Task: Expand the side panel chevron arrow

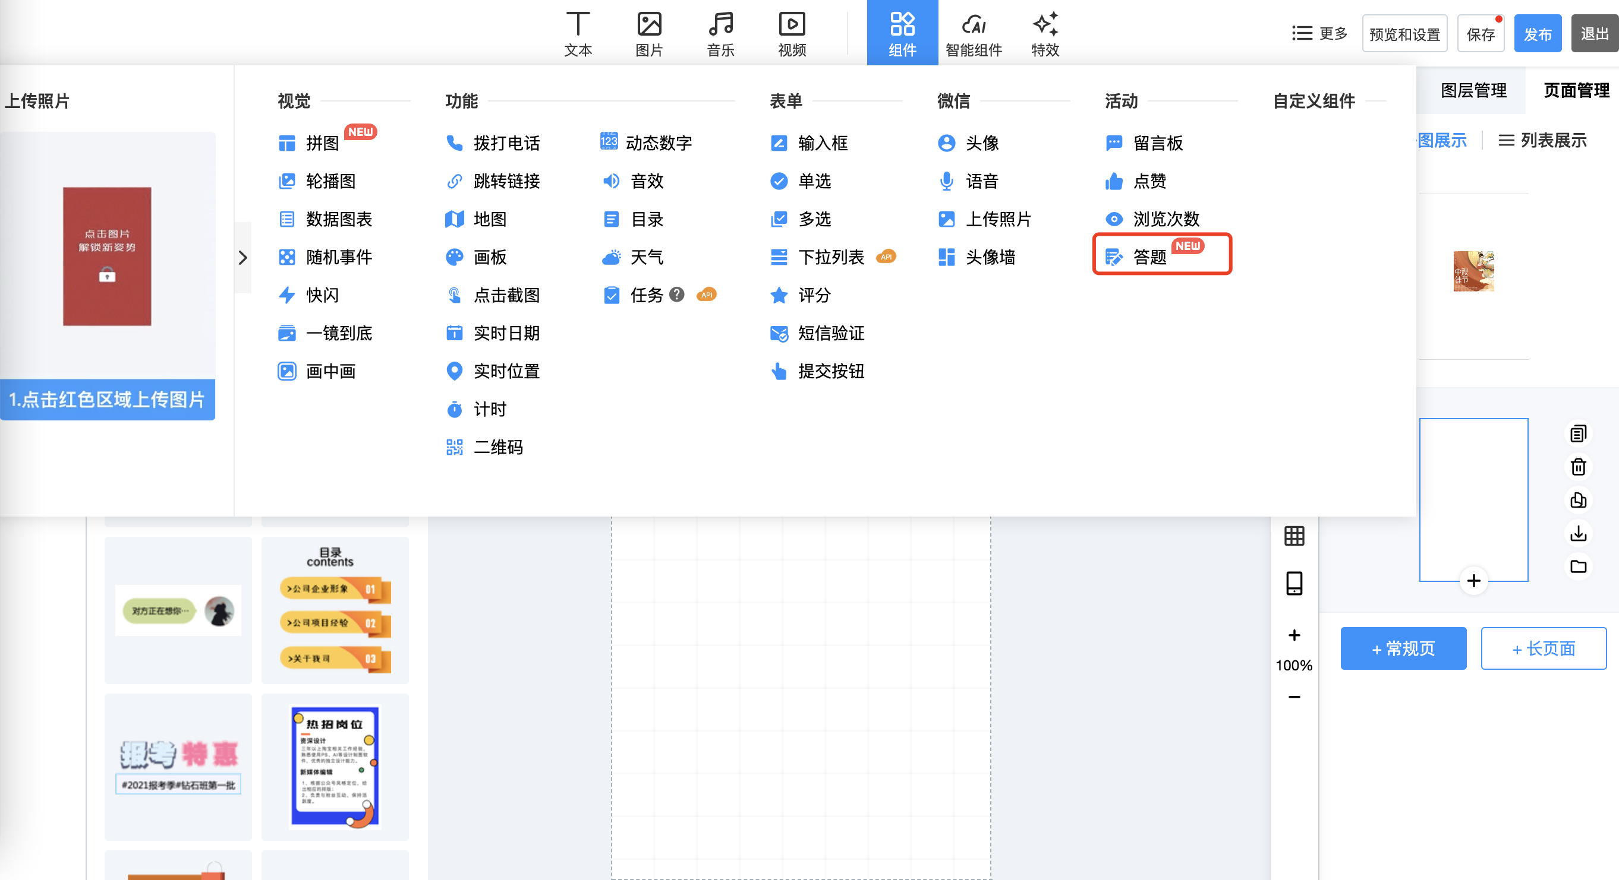Action: (242, 258)
